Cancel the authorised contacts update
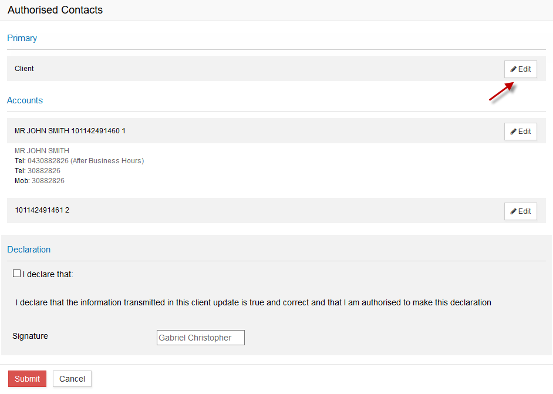 (72, 379)
